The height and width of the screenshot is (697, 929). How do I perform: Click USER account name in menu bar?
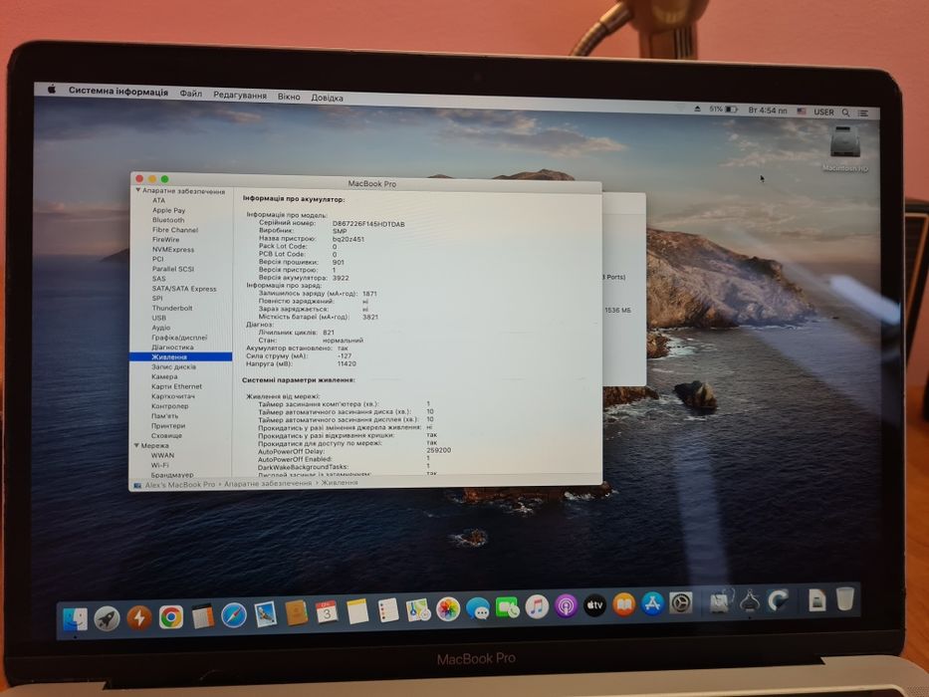click(823, 112)
